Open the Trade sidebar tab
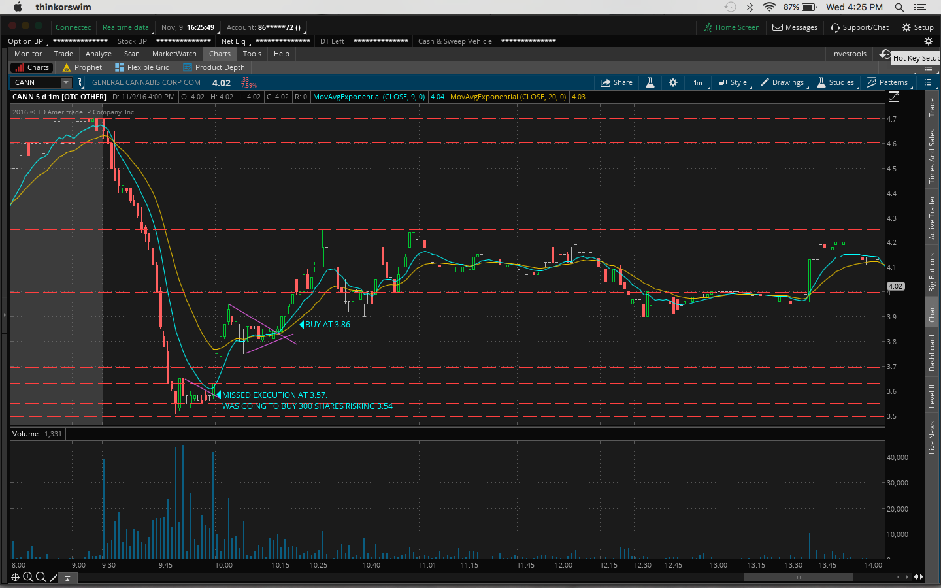Viewport: 941px width, 588px height. 932,107
